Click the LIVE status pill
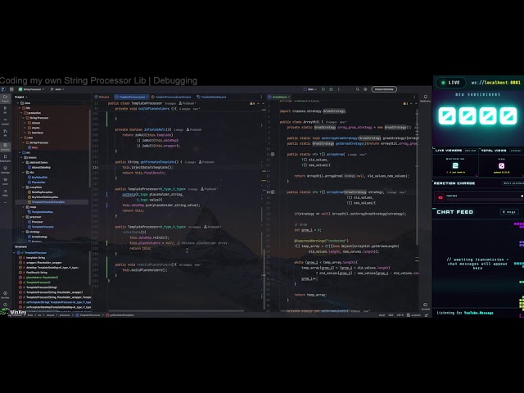 click(450, 83)
